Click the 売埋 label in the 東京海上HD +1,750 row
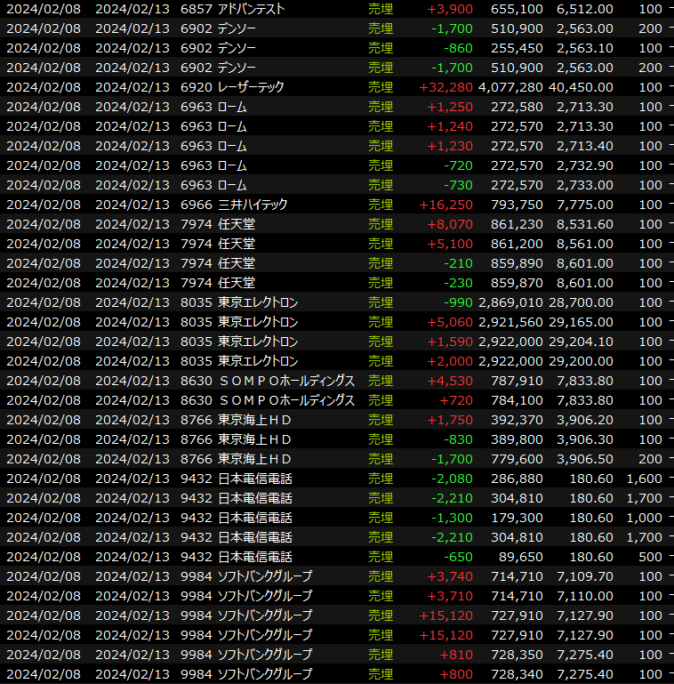 [x=381, y=420]
